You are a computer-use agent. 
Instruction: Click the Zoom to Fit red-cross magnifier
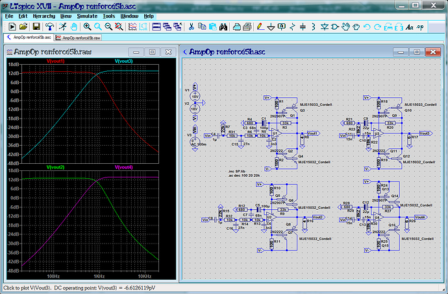(119, 27)
